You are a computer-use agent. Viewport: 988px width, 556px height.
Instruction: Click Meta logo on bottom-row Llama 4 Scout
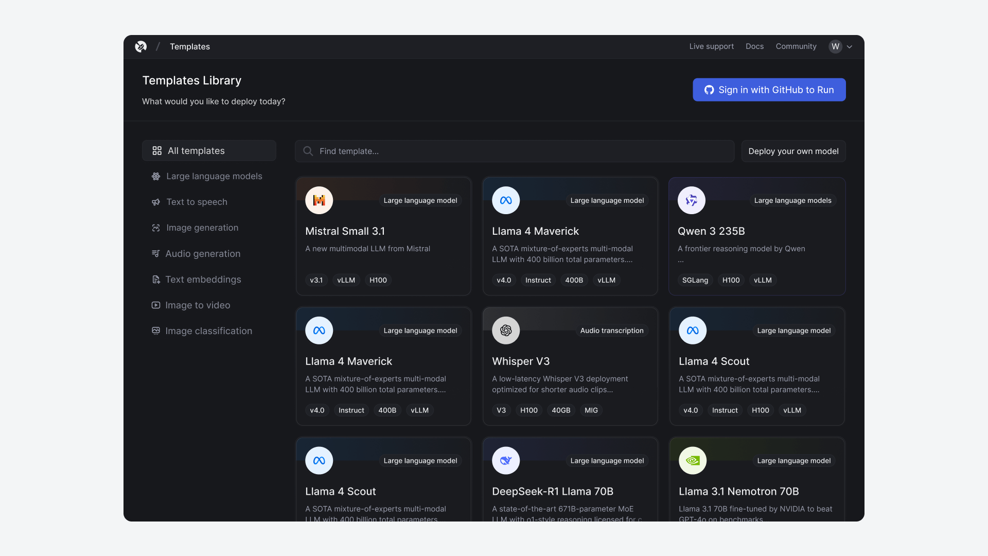[319, 461]
